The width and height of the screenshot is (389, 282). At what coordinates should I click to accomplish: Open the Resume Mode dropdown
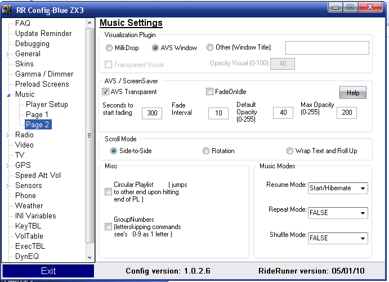pos(338,188)
